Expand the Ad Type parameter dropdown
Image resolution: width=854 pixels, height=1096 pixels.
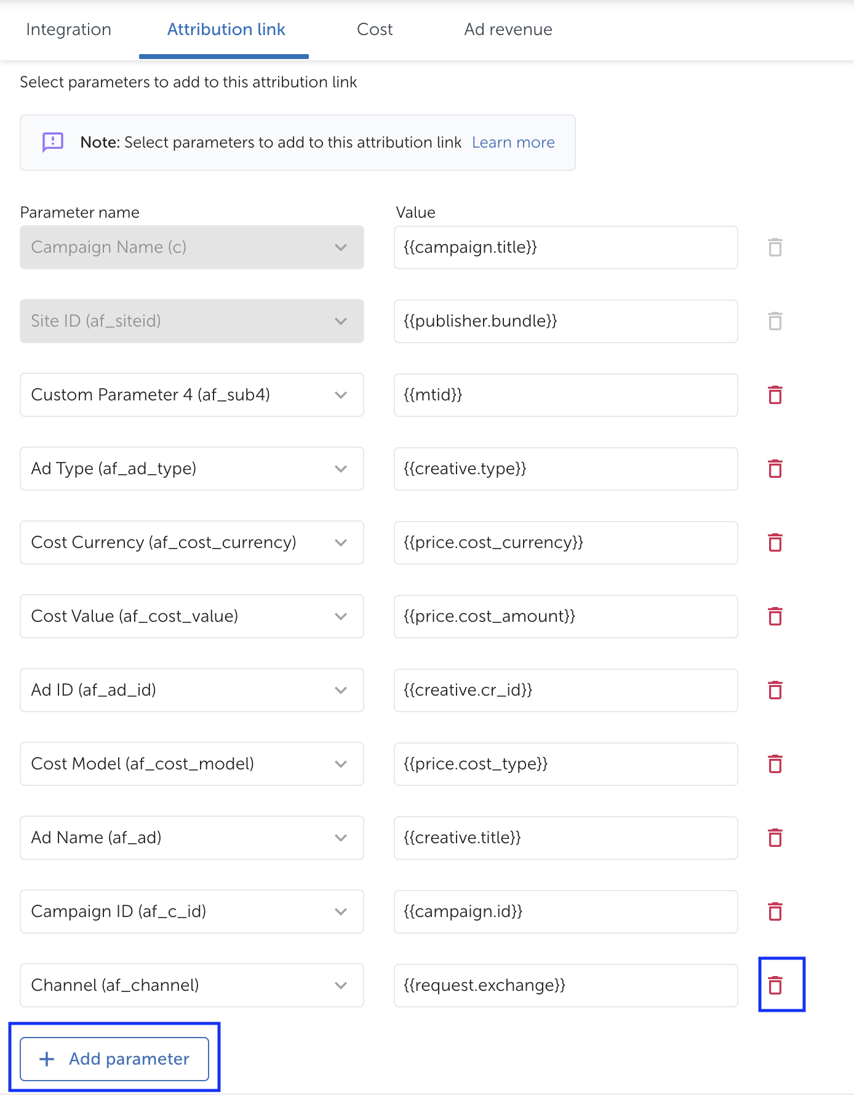191,469
